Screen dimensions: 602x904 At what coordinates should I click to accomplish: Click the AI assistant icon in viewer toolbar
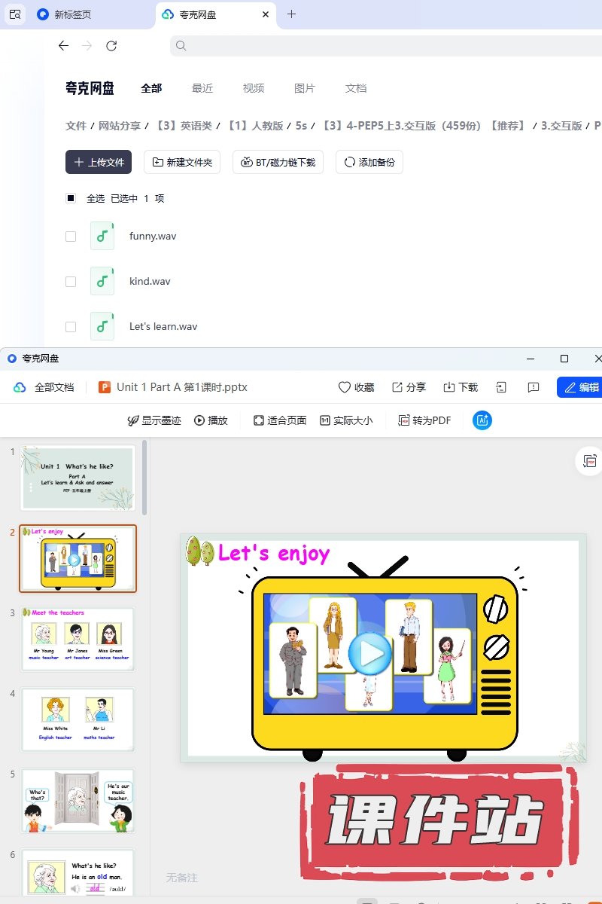click(482, 420)
